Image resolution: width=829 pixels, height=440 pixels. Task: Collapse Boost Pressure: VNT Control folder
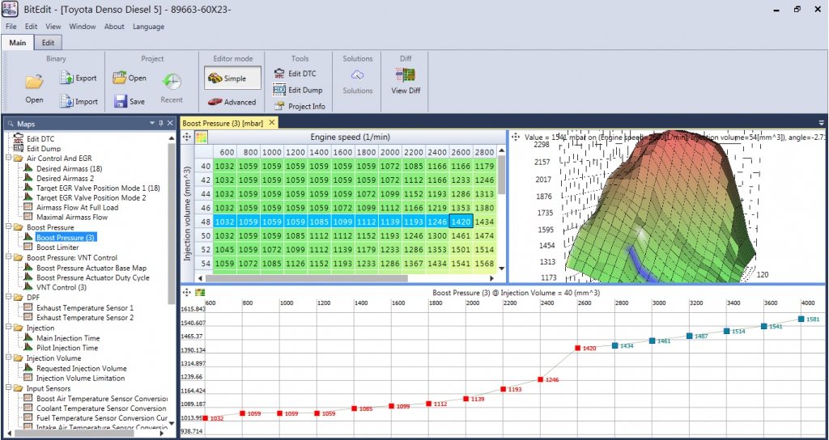(x=8, y=258)
